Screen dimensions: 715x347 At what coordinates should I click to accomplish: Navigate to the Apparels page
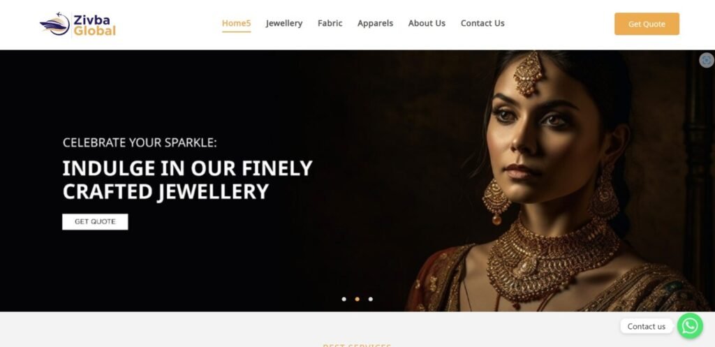(x=375, y=23)
